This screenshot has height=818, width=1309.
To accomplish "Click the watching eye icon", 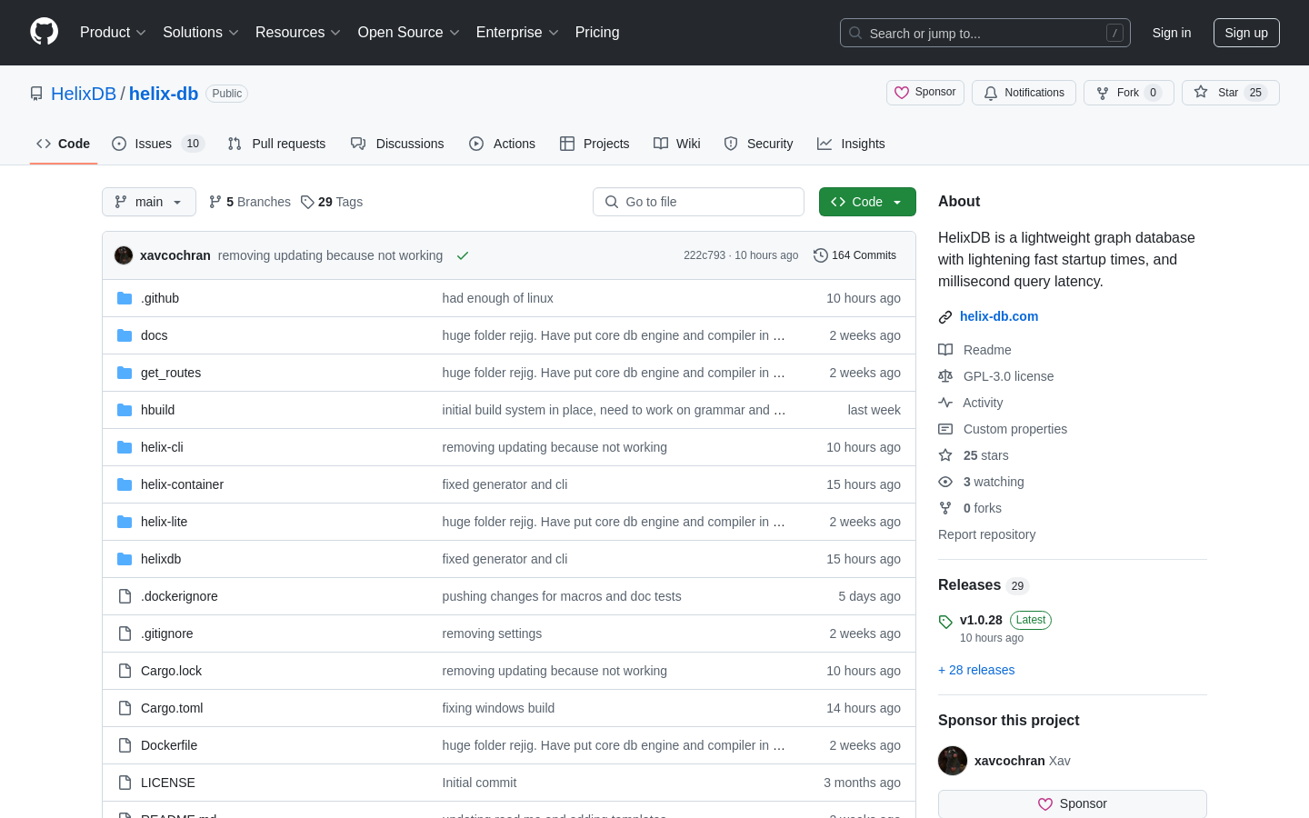I will [x=945, y=482].
